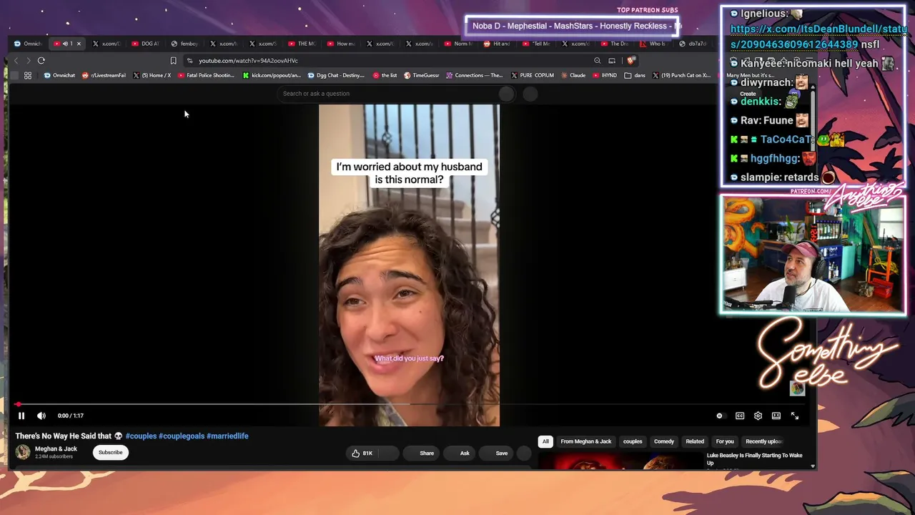
Task: Open the Meghan & Jack channel avatar
Action: point(23,452)
